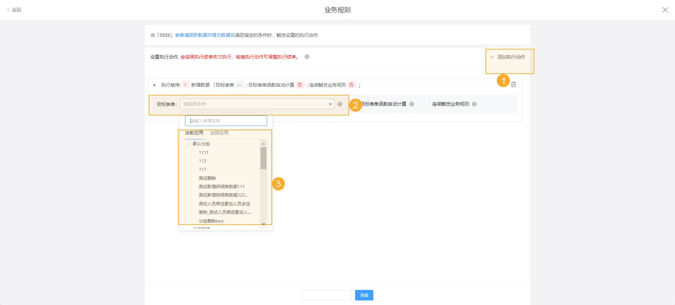The image size is (675, 305).
Task: Collapse the 执行顺序 1 action panel
Action: click(154, 85)
